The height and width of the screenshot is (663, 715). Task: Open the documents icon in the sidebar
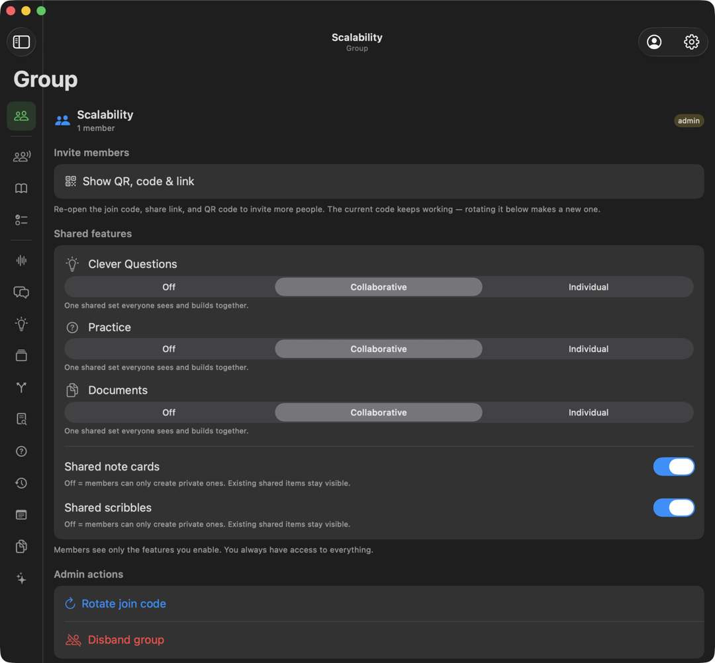coord(21,547)
